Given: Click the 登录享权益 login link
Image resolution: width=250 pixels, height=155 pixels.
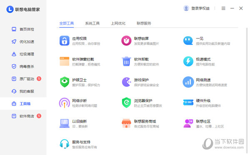Looking at the screenshot, I should pyautogui.click(x=200, y=8).
